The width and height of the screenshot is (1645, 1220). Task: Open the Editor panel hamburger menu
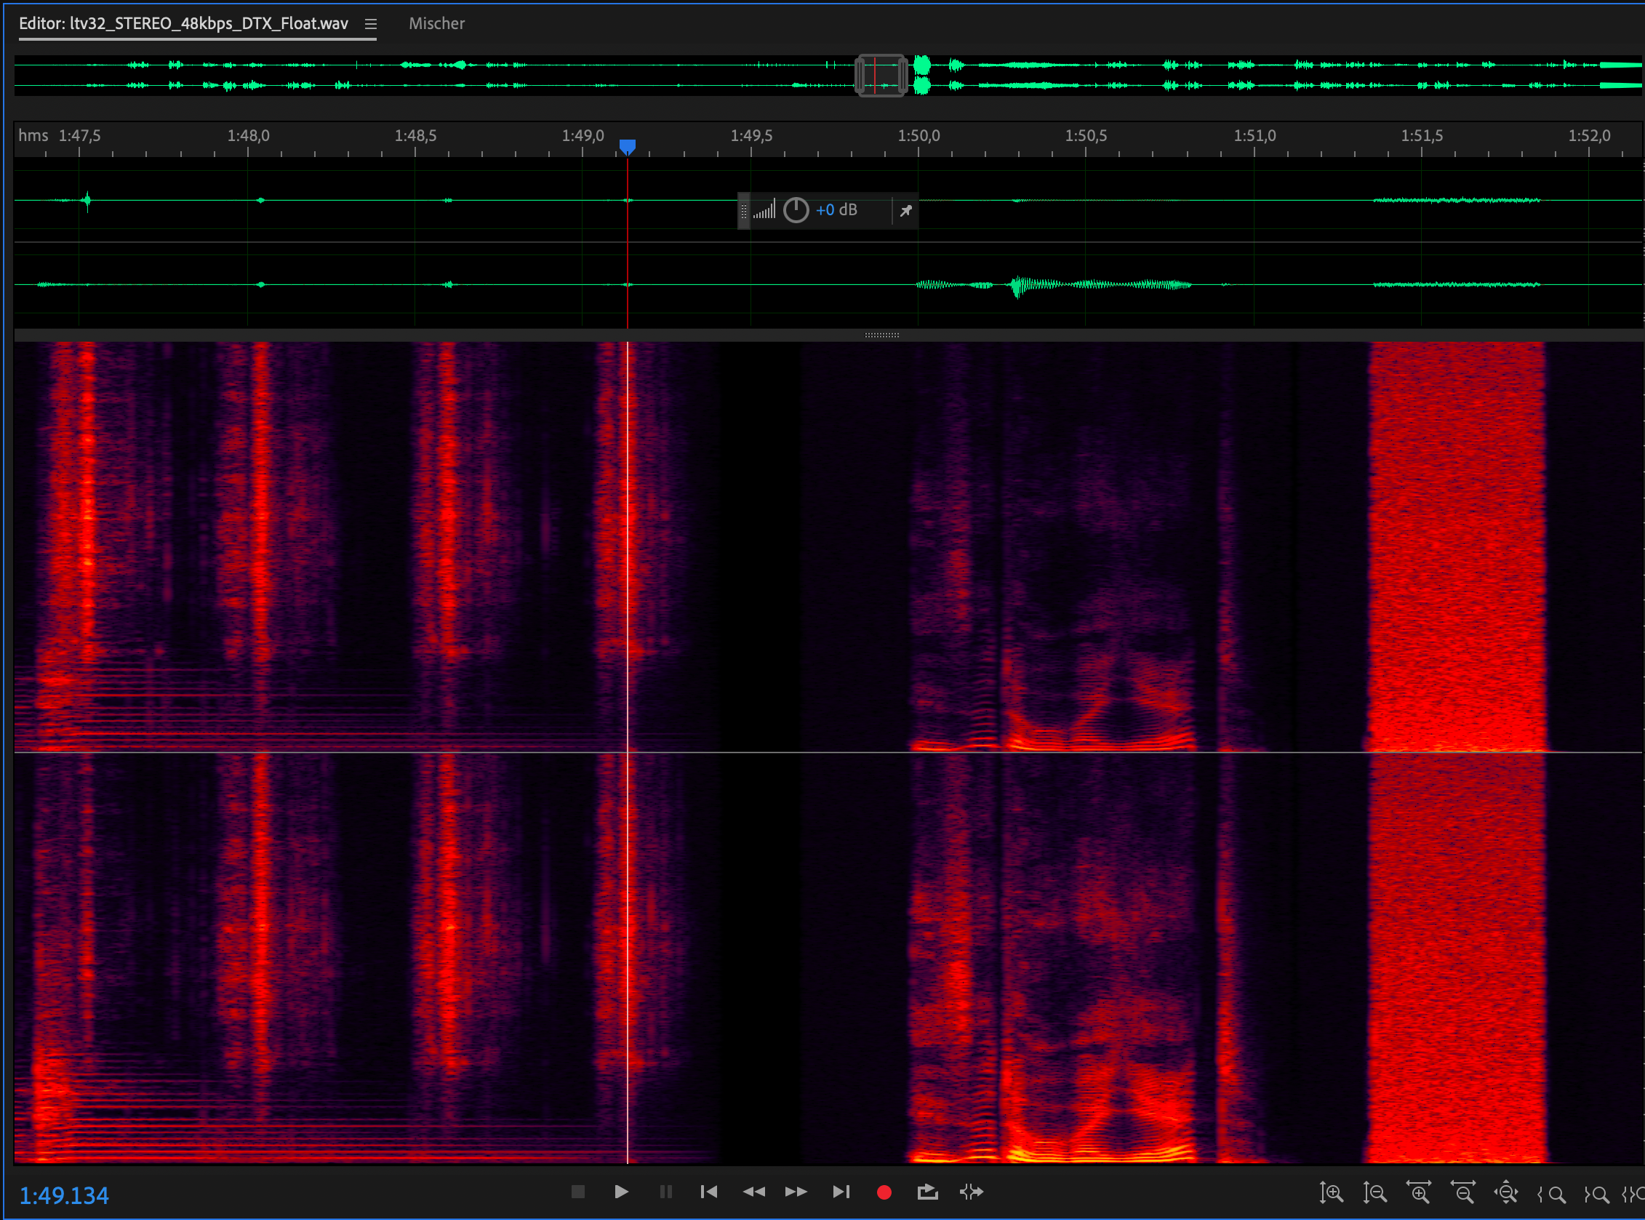[371, 25]
